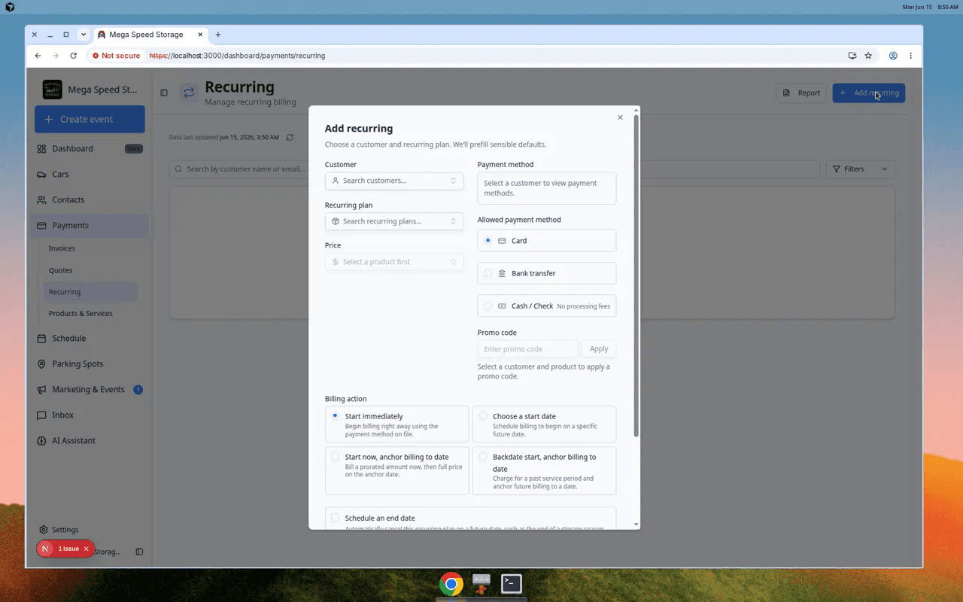This screenshot has height=602, width=963.
Task: Click the Mega Speed Storage logo
Action: point(53,90)
